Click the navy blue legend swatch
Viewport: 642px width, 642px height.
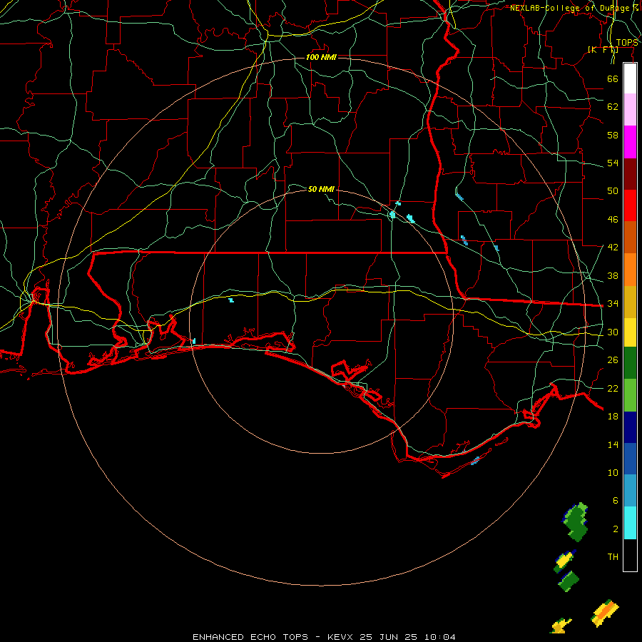point(630,427)
